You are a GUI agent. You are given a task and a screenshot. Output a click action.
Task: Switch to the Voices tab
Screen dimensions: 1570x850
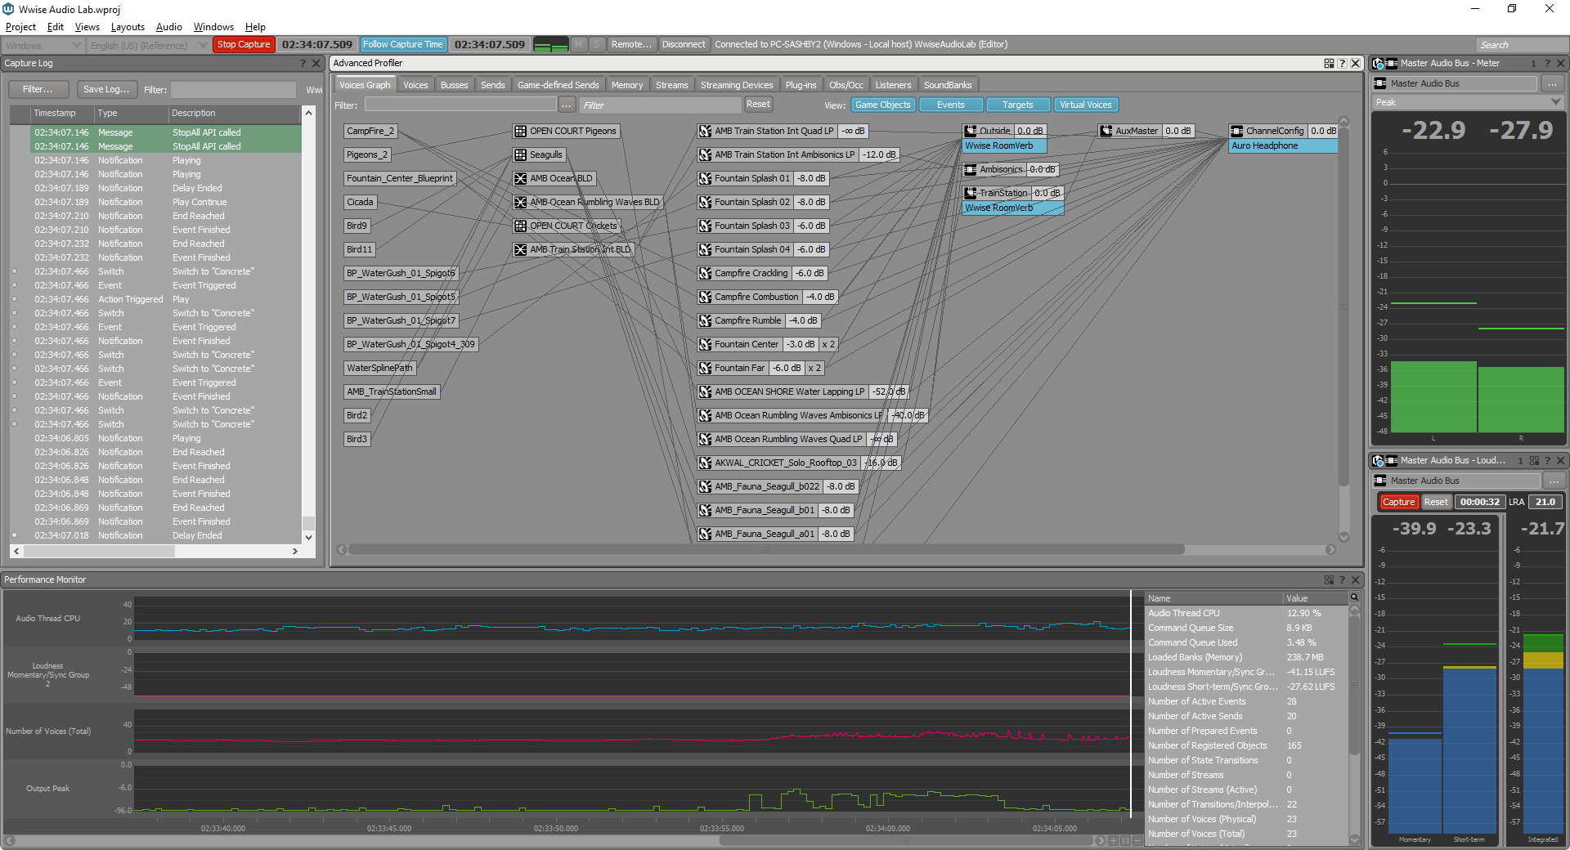click(415, 85)
